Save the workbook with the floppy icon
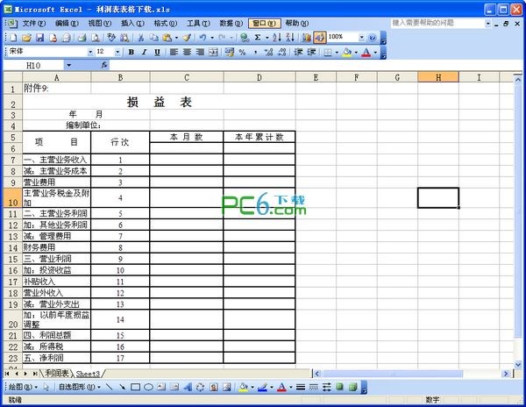Screen dimensions: 526x407 tap(40, 38)
